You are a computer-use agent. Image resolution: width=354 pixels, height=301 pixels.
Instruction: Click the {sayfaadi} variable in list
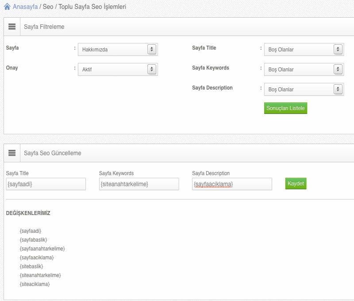tap(31, 231)
